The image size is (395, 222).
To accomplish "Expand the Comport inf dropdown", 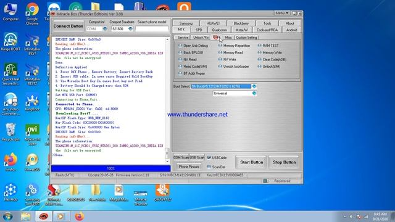I will (105, 29).
